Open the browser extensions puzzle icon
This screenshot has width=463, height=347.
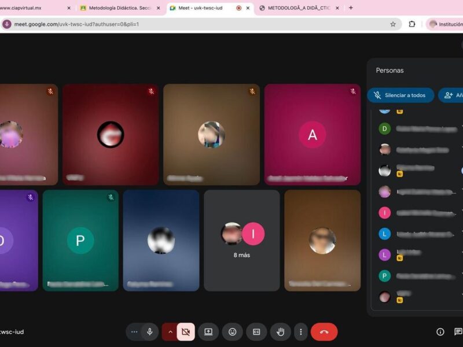tap(412, 24)
